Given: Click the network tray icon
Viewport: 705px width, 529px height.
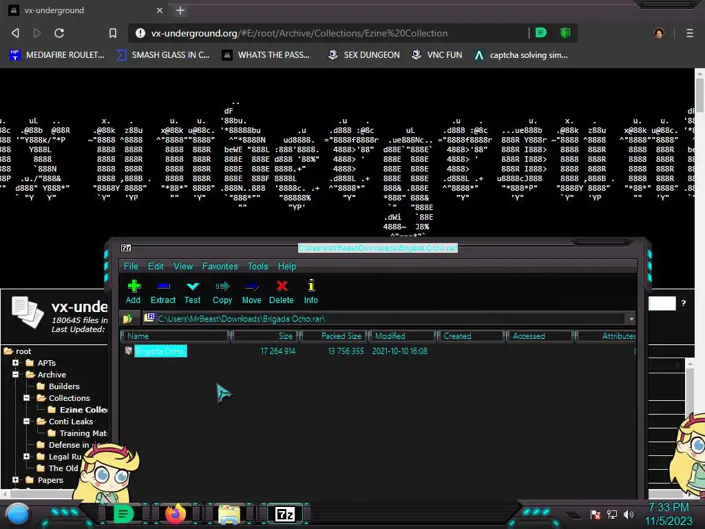Looking at the screenshot, I should 612,514.
